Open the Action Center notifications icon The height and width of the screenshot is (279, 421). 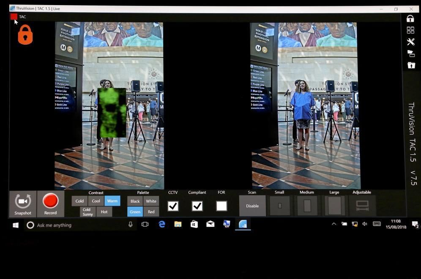coord(416,224)
